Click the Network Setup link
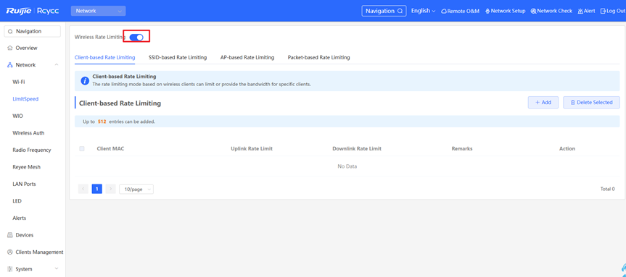The height and width of the screenshot is (277, 626). pos(505,11)
